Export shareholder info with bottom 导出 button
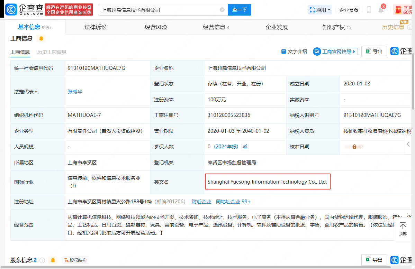Screen dimensions: 415x269 point(374,260)
